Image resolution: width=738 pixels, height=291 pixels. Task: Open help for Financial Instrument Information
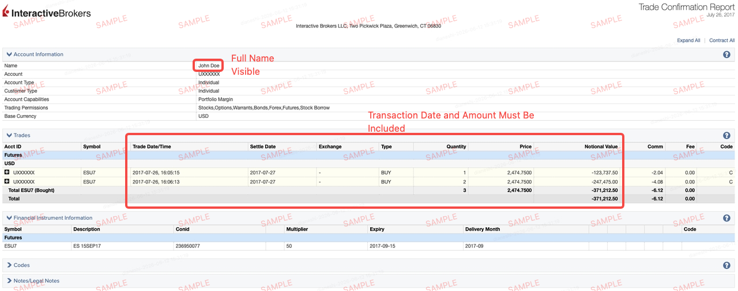(x=726, y=218)
